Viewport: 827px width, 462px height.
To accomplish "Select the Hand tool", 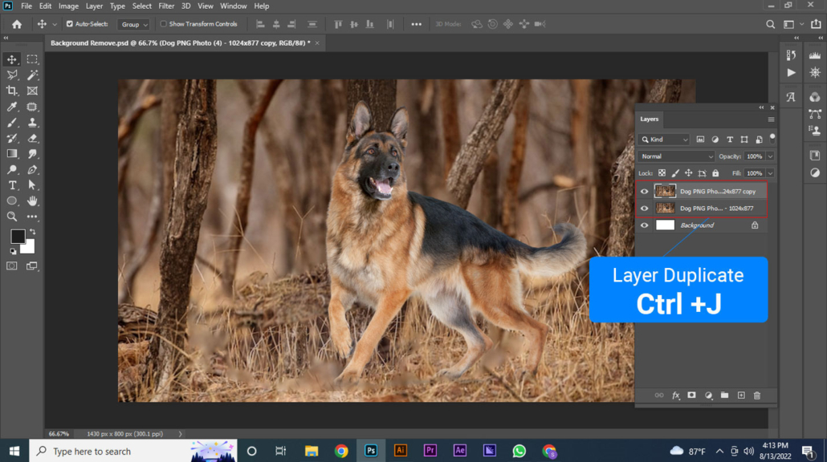I will [x=32, y=201].
